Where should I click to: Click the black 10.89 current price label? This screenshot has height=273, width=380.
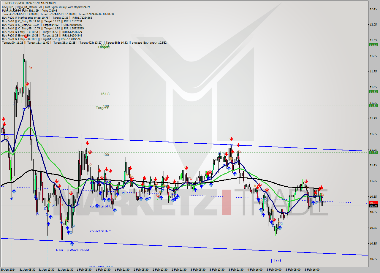tap(373, 206)
